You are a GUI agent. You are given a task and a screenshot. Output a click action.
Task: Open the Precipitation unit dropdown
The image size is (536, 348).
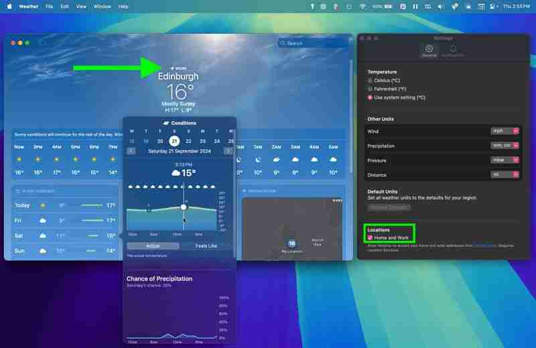(x=505, y=146)
